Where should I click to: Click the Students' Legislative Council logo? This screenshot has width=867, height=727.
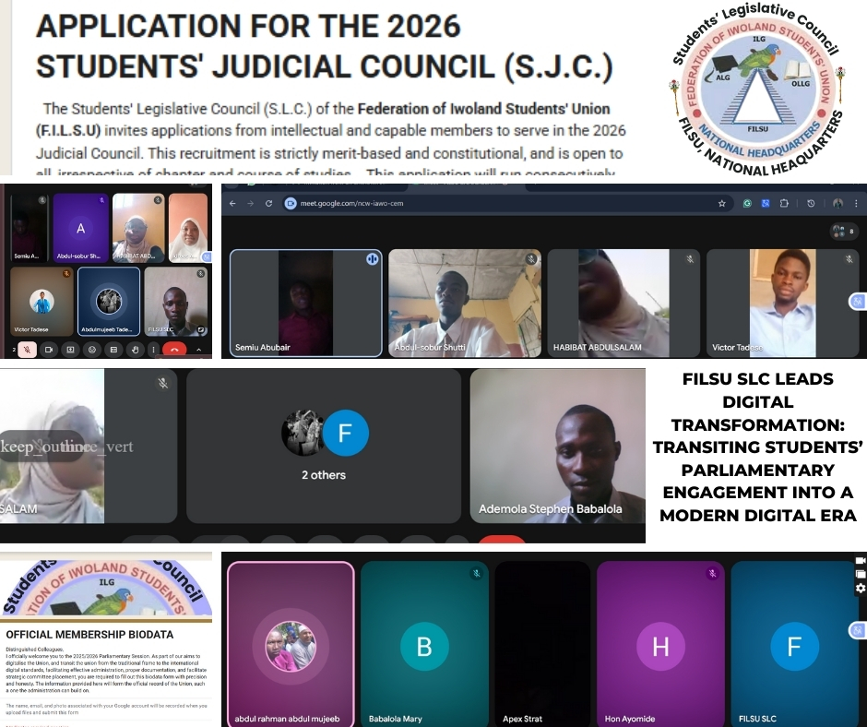pos(758,89)
